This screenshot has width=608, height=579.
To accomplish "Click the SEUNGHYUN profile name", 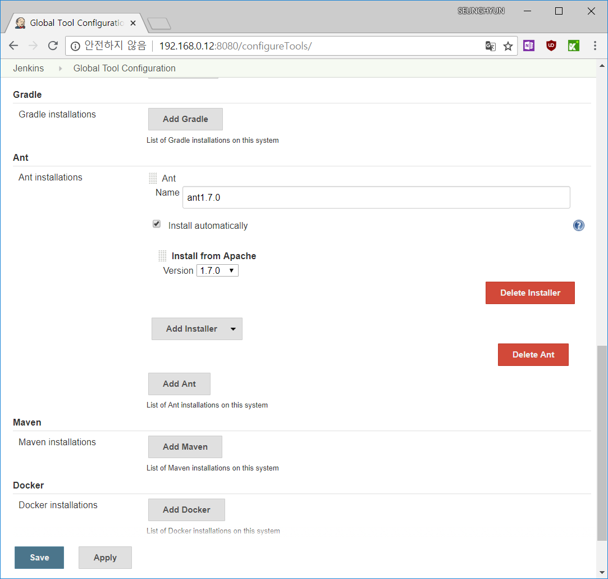I will [481, 11].
